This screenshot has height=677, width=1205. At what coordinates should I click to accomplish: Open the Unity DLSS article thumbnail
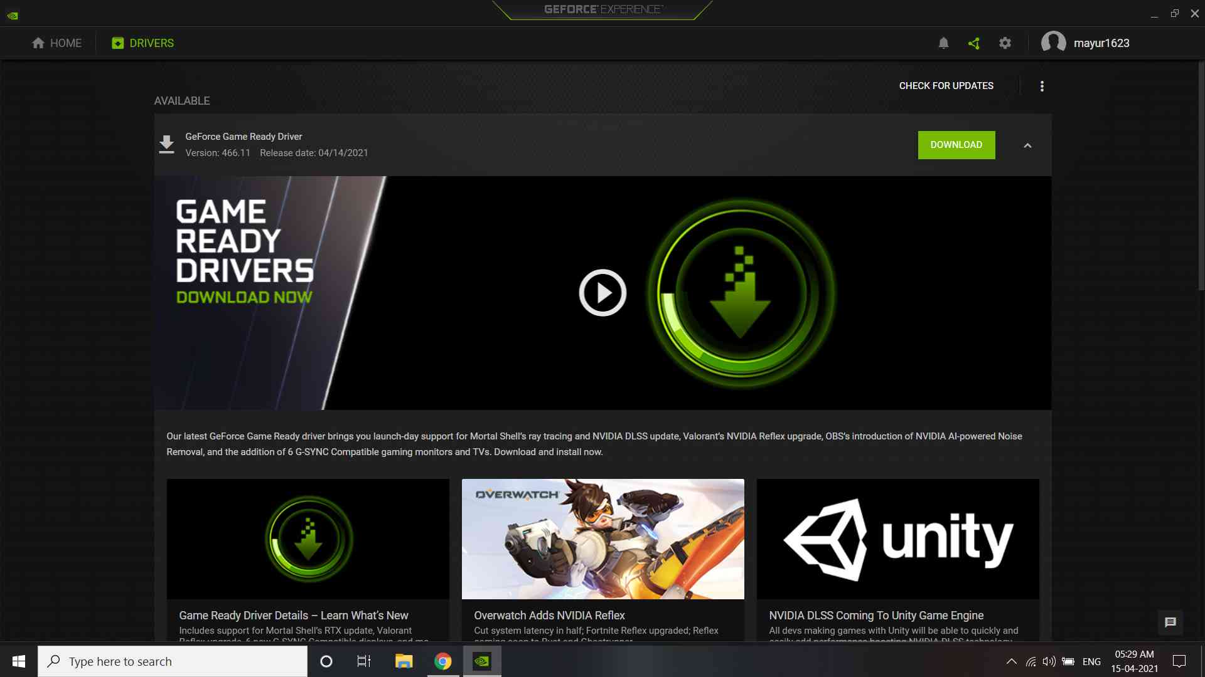tap(897, 539)
